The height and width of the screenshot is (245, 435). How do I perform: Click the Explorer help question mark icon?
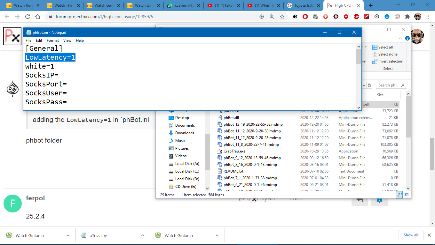[407, 38]
